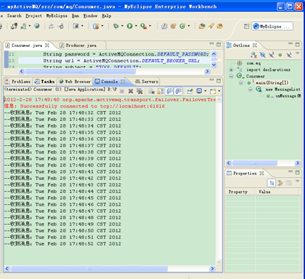The height and width of the screenshot is (279, 305).
Task: Open the Project menu
Action: coord(33,16)
